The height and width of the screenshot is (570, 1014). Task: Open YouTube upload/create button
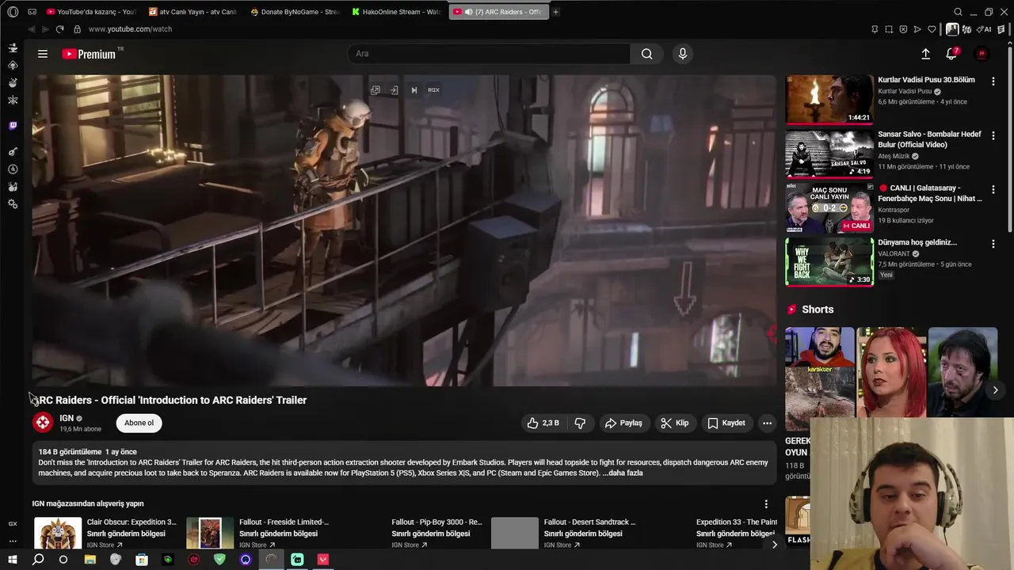925,54
